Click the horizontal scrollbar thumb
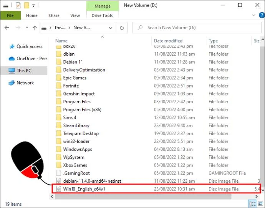 [143, 196]
